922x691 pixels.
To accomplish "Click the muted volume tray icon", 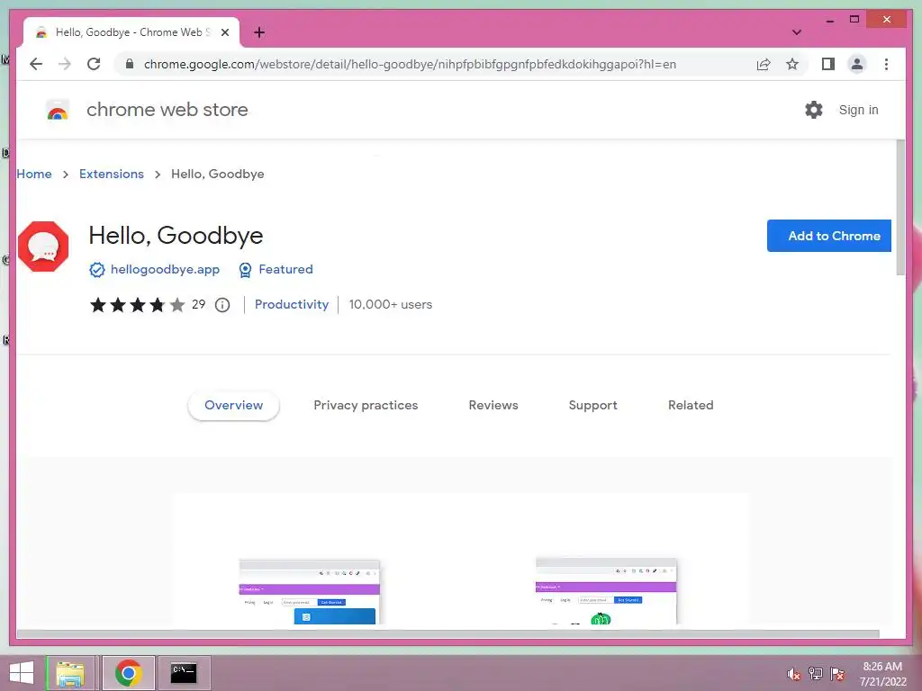I will coord(793,674).
